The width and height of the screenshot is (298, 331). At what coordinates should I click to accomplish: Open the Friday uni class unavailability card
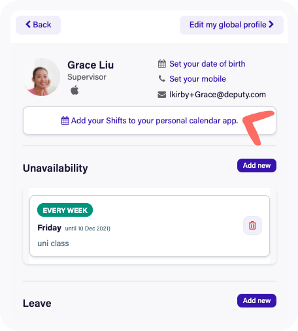(x=150, y=226)
